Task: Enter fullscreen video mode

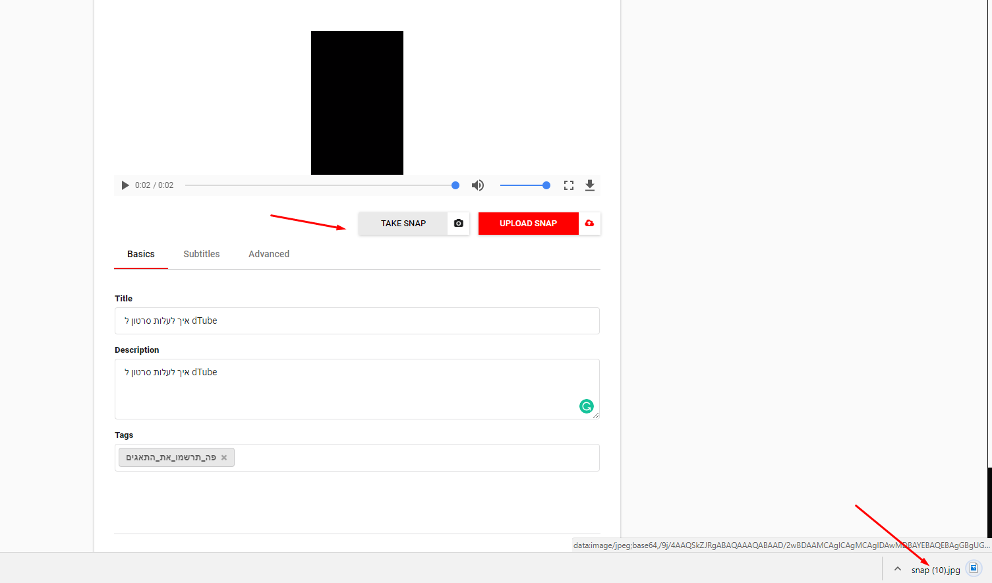Action: tap(569, 185)
